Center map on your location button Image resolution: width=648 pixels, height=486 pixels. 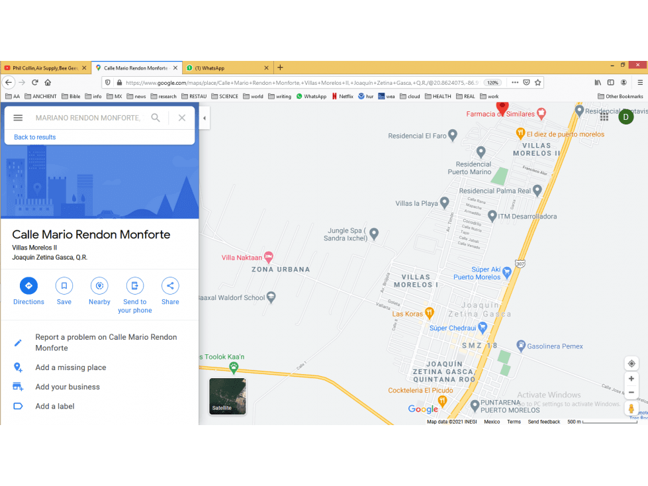631,364
